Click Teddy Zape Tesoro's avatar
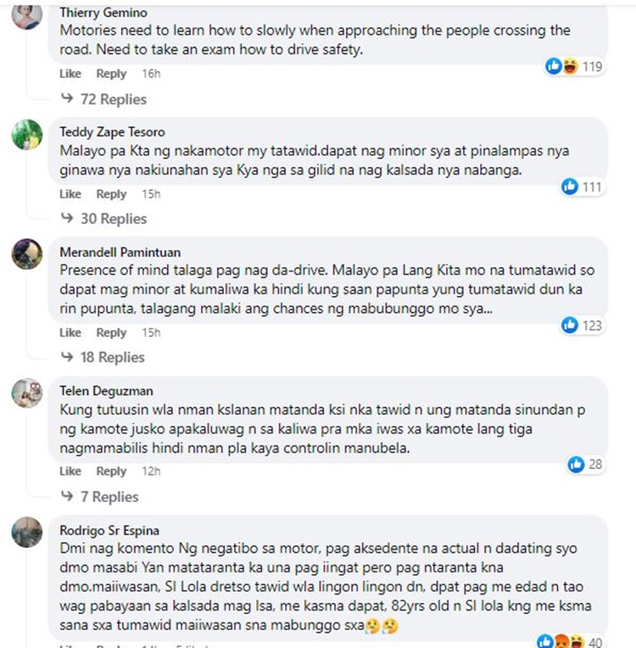Viewport: 636px width, 648px height. pyautogui.click(x=27, y=132)
